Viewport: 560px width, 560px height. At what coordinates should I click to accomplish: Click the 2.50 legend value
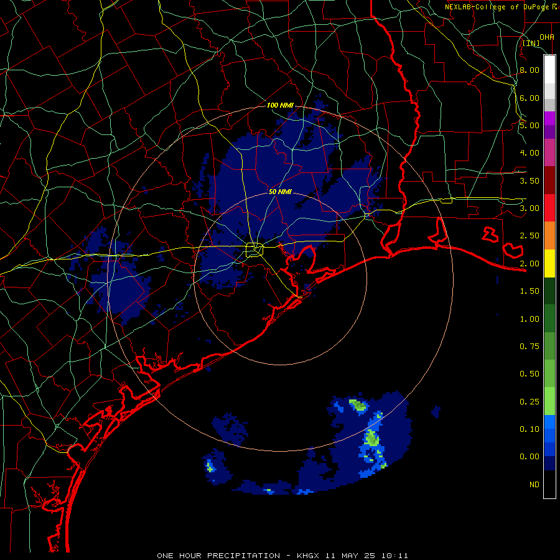[x=530, y=236]
